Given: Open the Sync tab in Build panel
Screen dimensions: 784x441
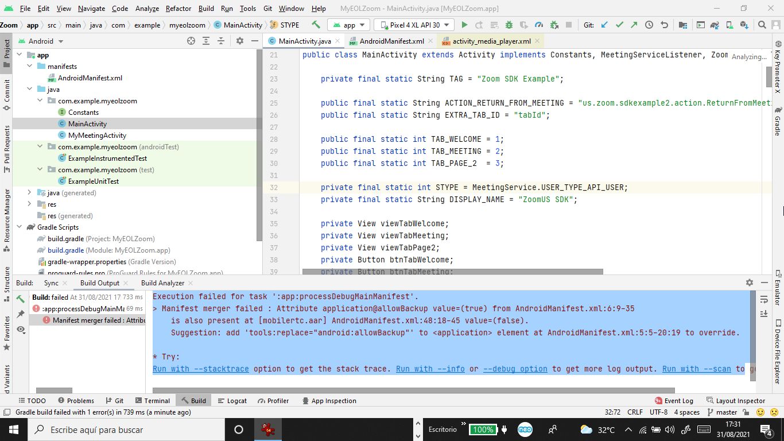Looking at the screenshot, I should point(51,283).
